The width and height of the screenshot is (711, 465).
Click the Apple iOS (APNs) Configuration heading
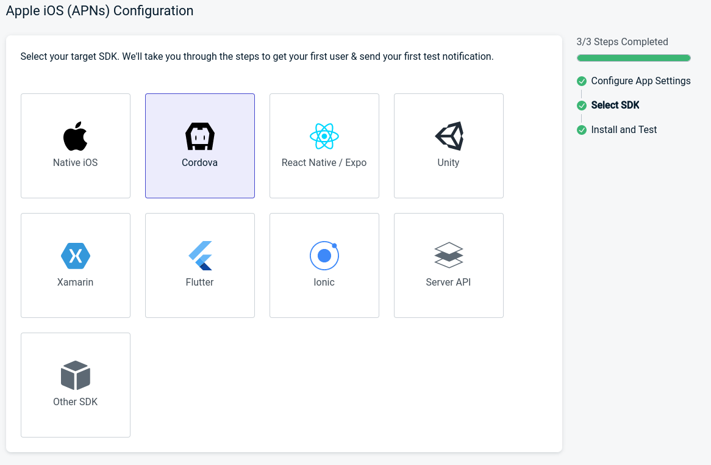pos(99,11)
